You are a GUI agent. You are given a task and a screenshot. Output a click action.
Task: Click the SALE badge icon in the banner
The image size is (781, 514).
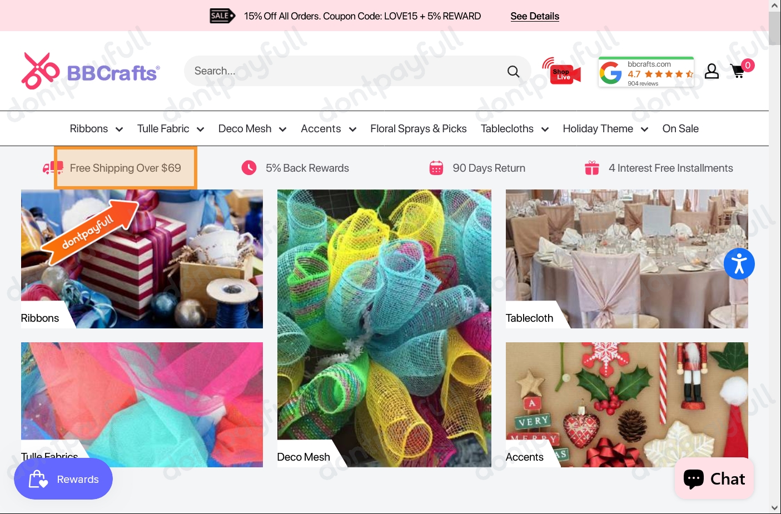(221, 16)
